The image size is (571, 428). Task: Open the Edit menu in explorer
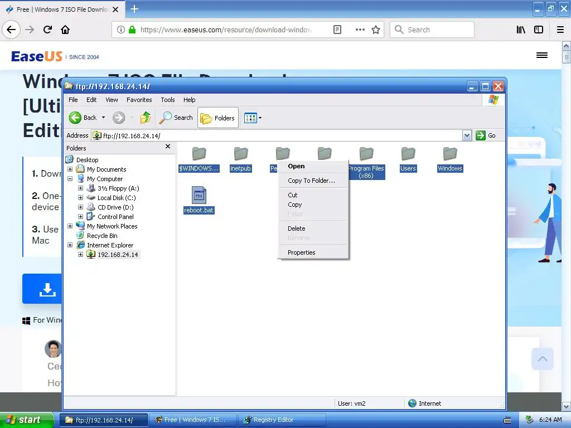tap(91, 100)
